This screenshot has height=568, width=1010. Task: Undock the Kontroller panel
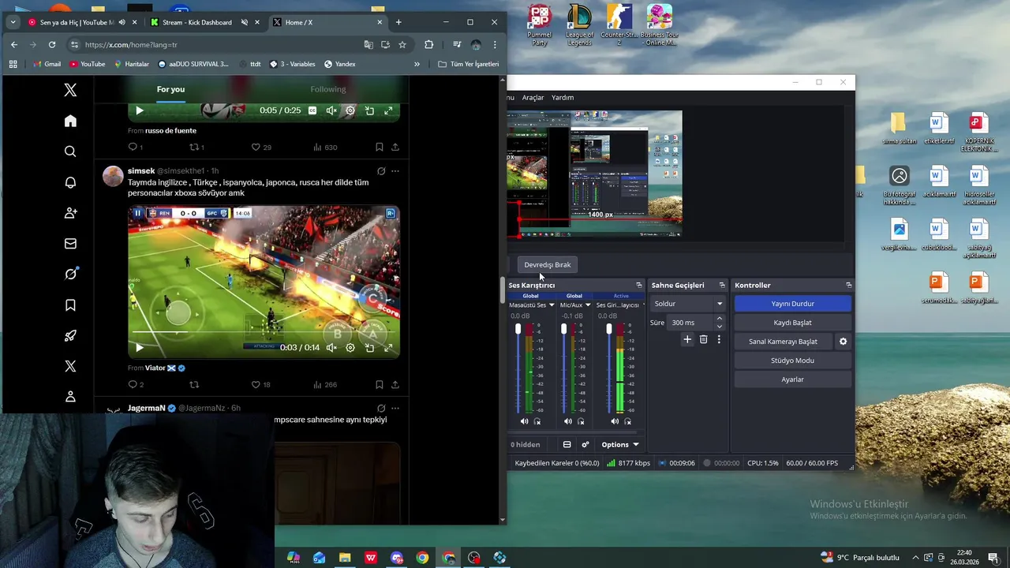coord(848,286)
